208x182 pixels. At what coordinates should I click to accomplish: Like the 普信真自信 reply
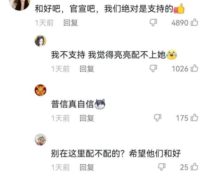tap(194, 118)
